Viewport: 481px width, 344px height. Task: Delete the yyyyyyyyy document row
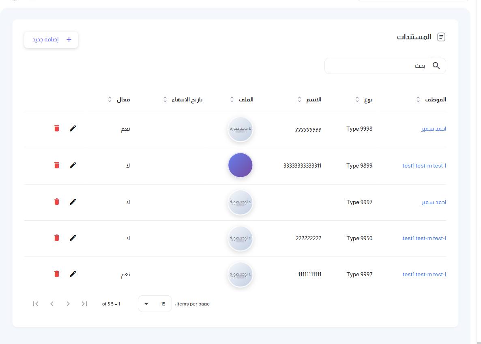pos(57,128)
